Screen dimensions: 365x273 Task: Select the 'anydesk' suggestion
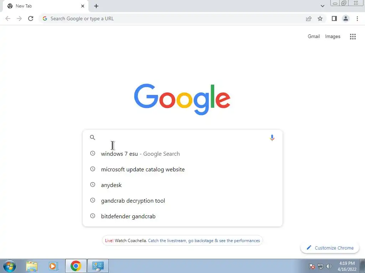[x=182, y=185]
